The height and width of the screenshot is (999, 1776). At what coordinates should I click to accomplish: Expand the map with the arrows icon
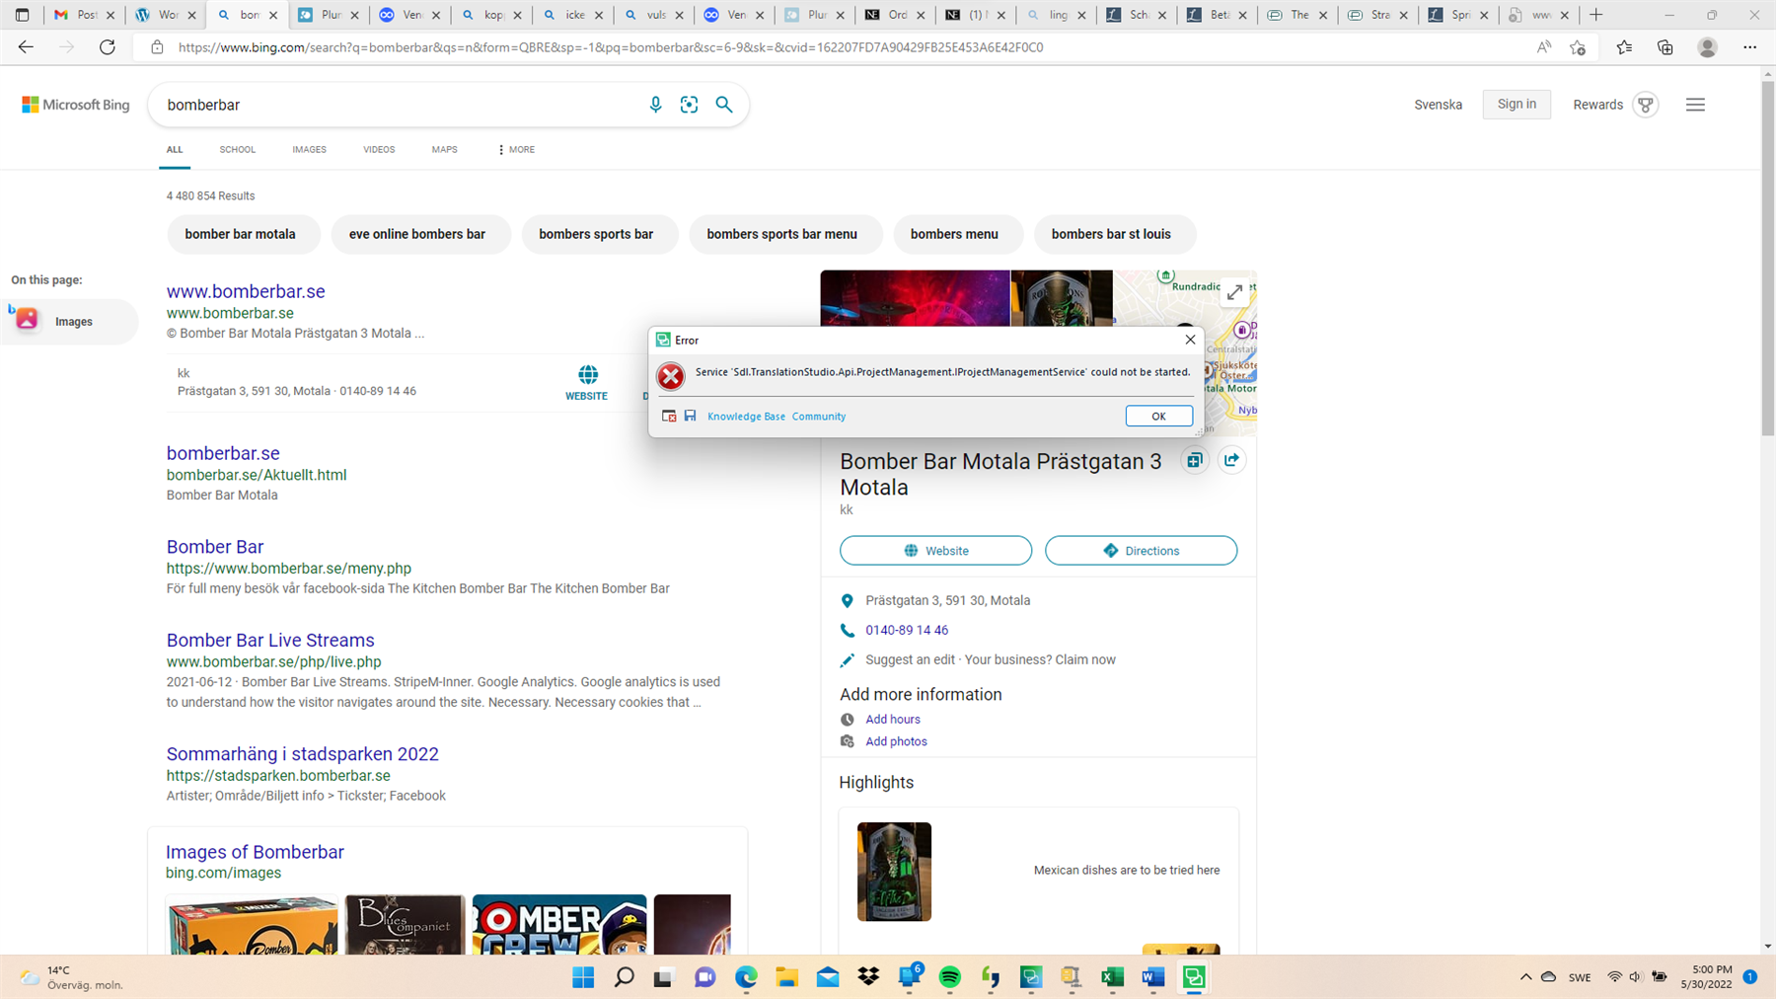tap(1234, 292)
